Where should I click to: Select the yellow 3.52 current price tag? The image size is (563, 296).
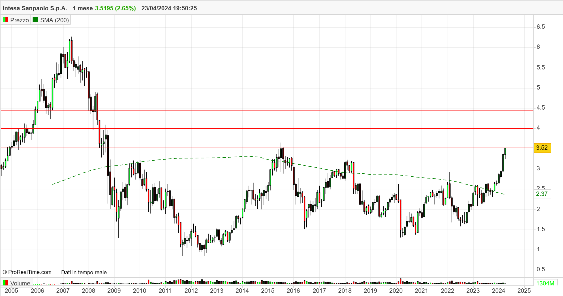pyautogui.click(x=542, y=148)
